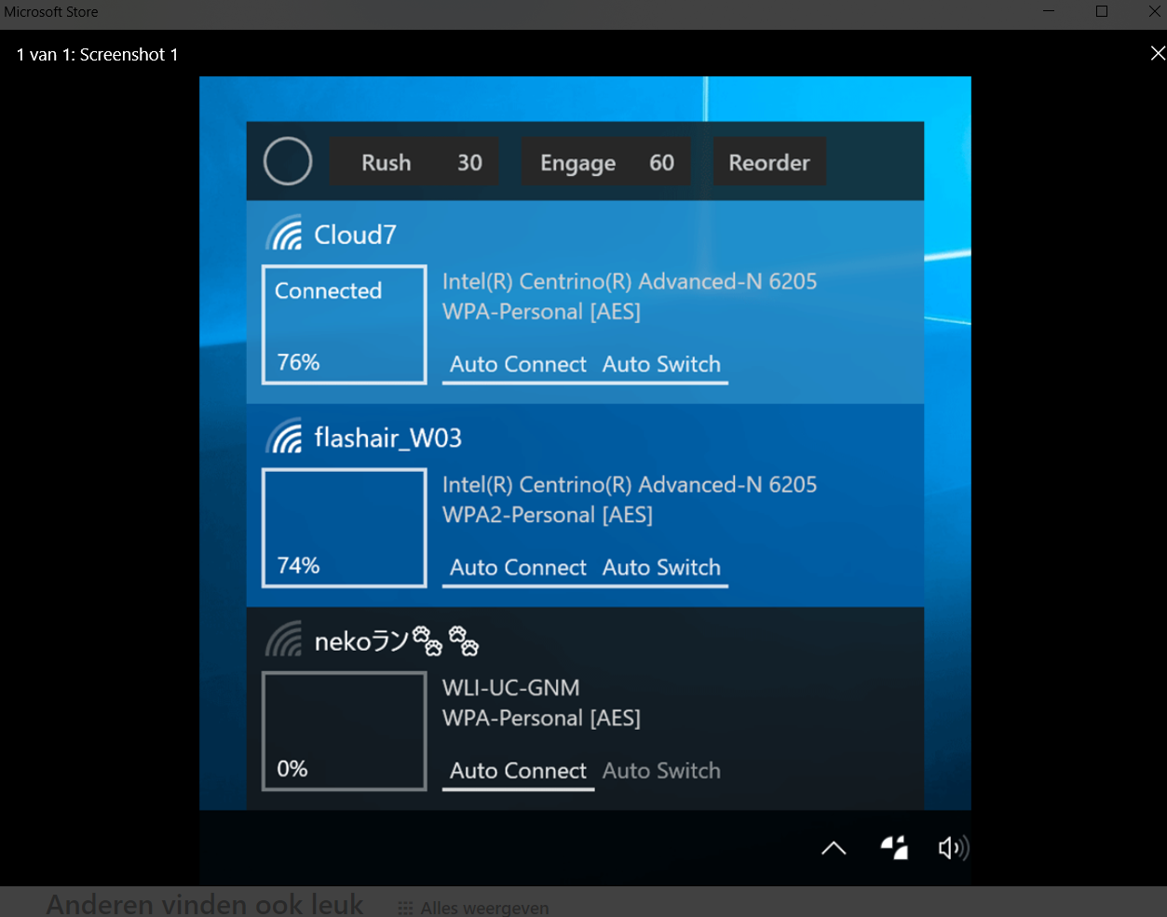Click the flashair_W03 Wi-Fi signal icon
Viewport: 1167px width, 917px height.
point(284,438)
